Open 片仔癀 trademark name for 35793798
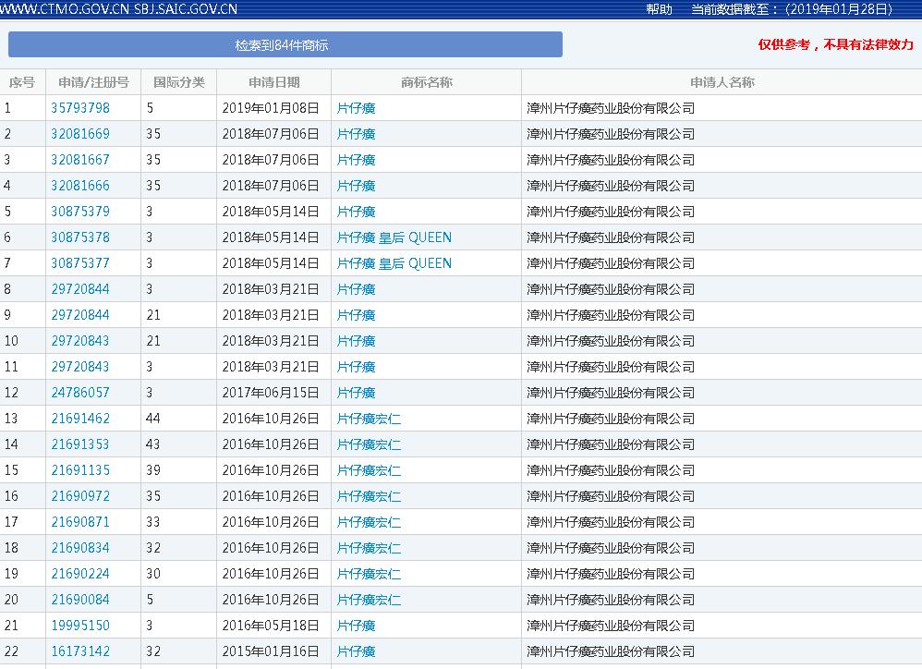This screenshot has height=669, width=922. pyautogui.click(x=357, y=108)
